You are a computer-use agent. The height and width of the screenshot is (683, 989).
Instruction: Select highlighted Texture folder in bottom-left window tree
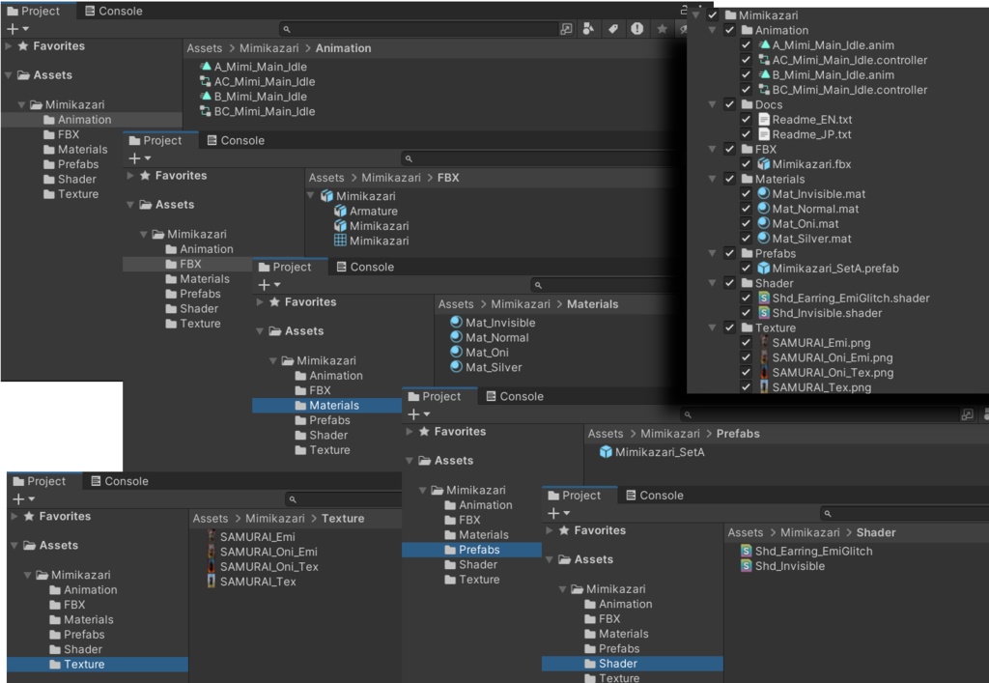[98, 664]
